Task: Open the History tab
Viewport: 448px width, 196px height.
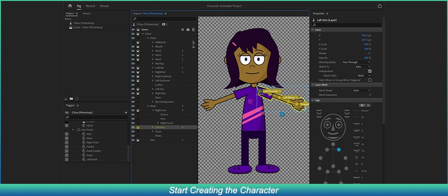Action: pos(87,14)
